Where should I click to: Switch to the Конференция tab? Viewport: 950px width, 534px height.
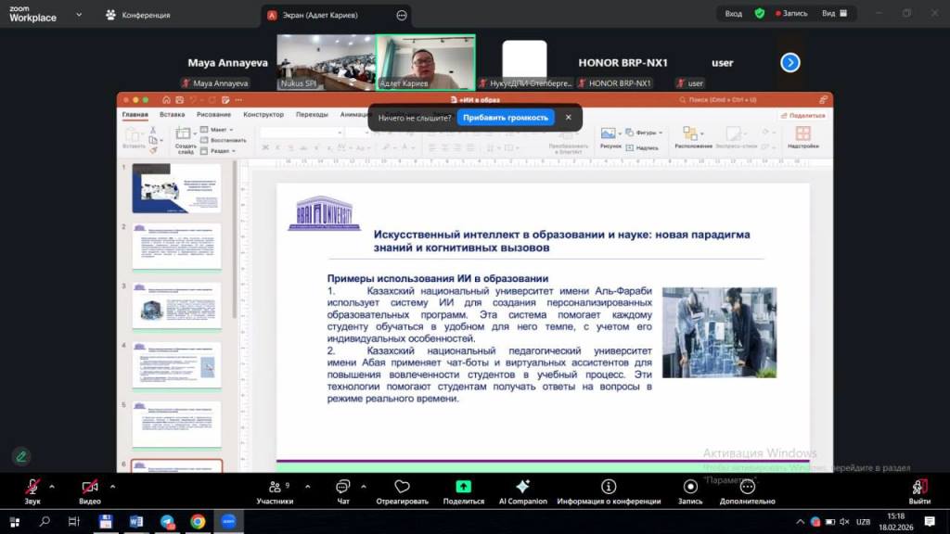(x=139, y=15)
